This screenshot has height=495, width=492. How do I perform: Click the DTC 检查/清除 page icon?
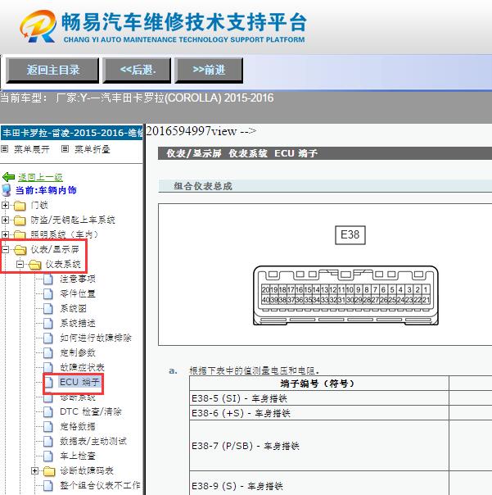(48, 411)
